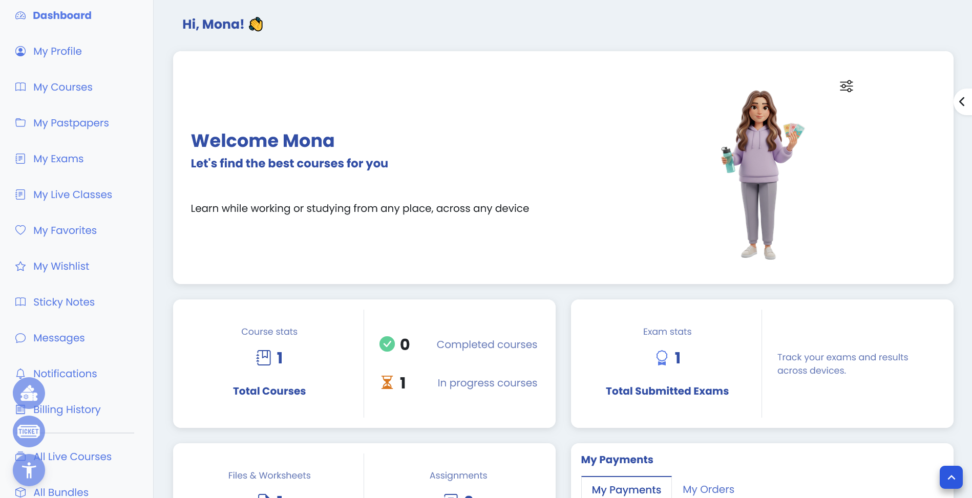Select the My Payments tab
The height and width of the screenshot is (498, 972).
pos(626,489)
